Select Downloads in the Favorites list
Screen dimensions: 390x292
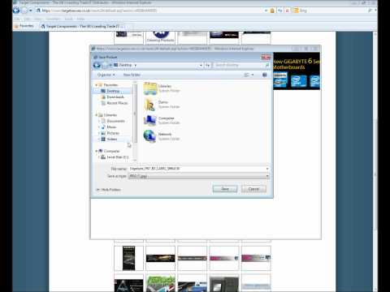tap(115, 97)
